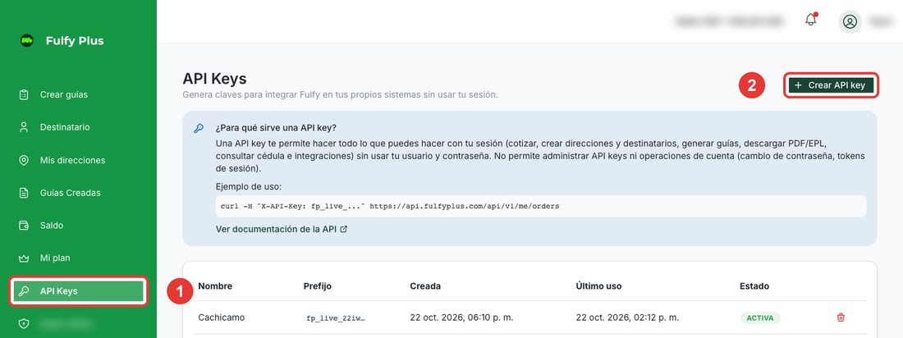The image size is (903, 338).
Task: Select API Keys in sidebar
Action: coord(78,290)
